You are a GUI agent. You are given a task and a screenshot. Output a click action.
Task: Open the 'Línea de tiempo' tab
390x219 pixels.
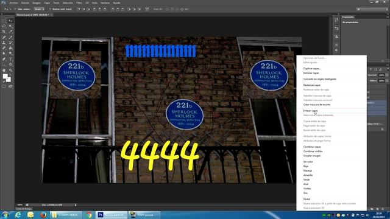pyautogui.click(x=24, y=209)
